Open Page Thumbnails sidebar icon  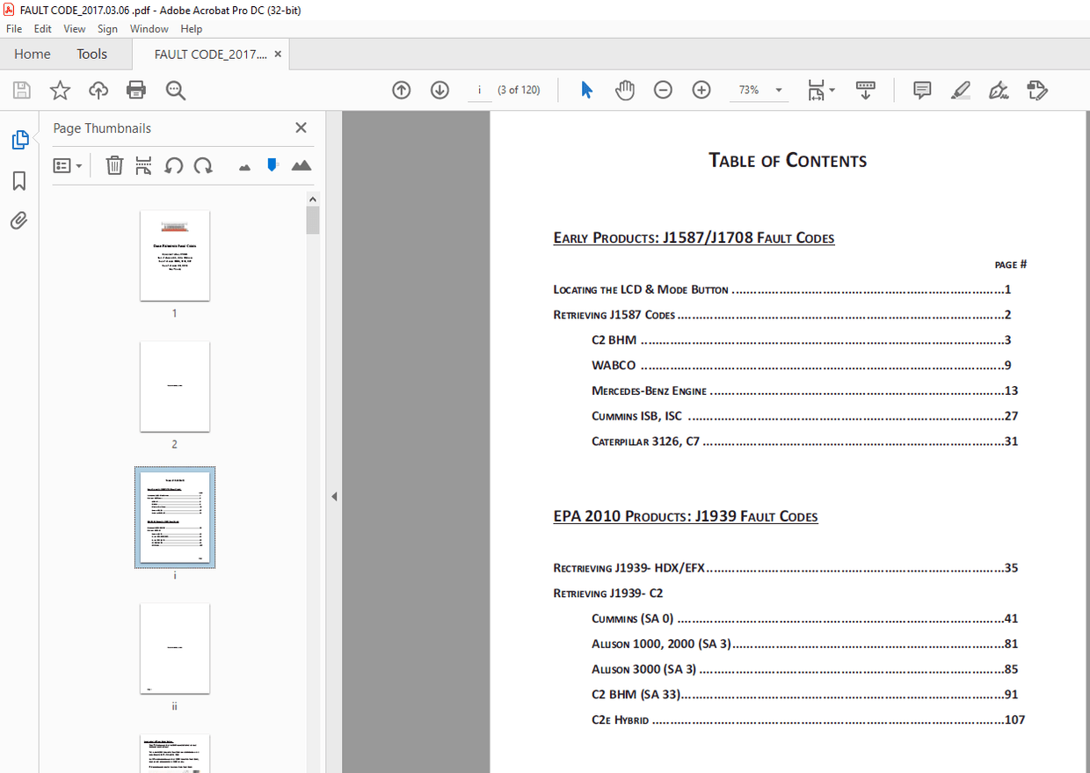[19, 140]
